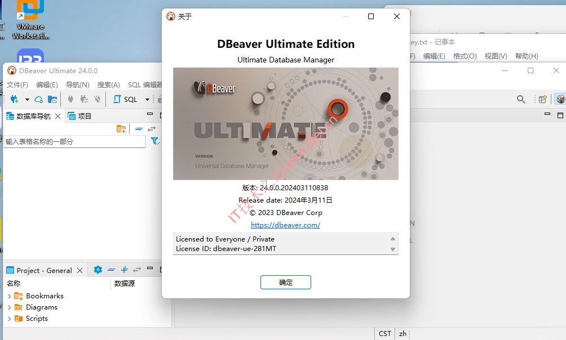
Task: Click the Disconnect crossed plug icon
Action: pos(98,99)
